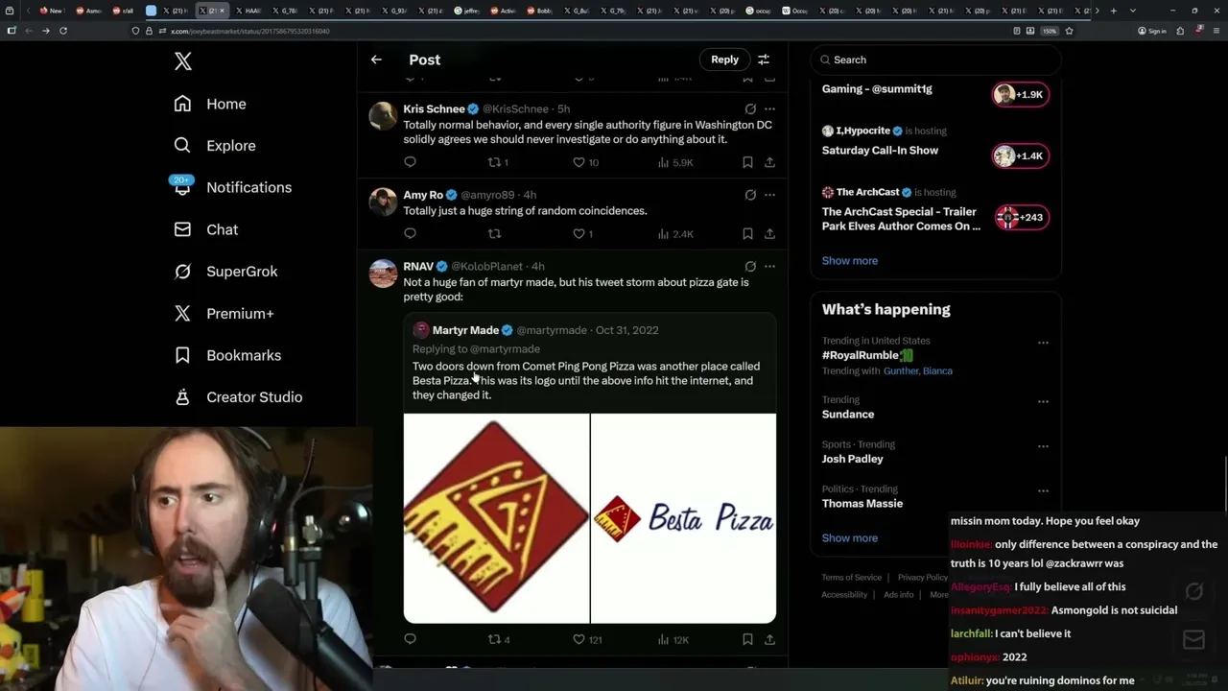Open the Terms of Service link
The width and height of the screenshot is (1228, 691).
tap(851, 577)
